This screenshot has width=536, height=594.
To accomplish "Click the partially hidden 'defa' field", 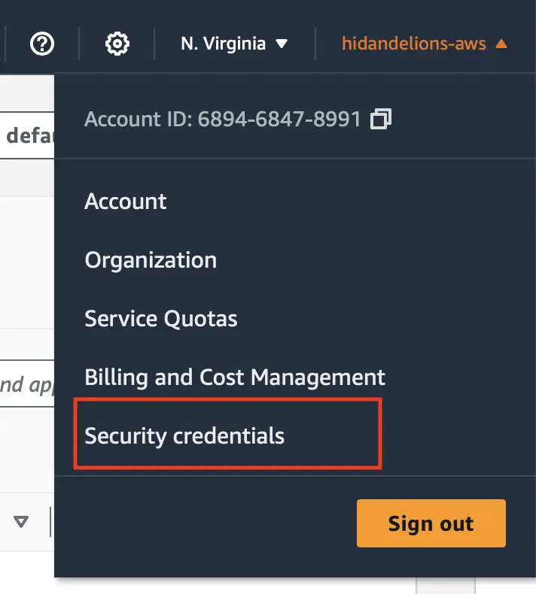I will 27,135.
